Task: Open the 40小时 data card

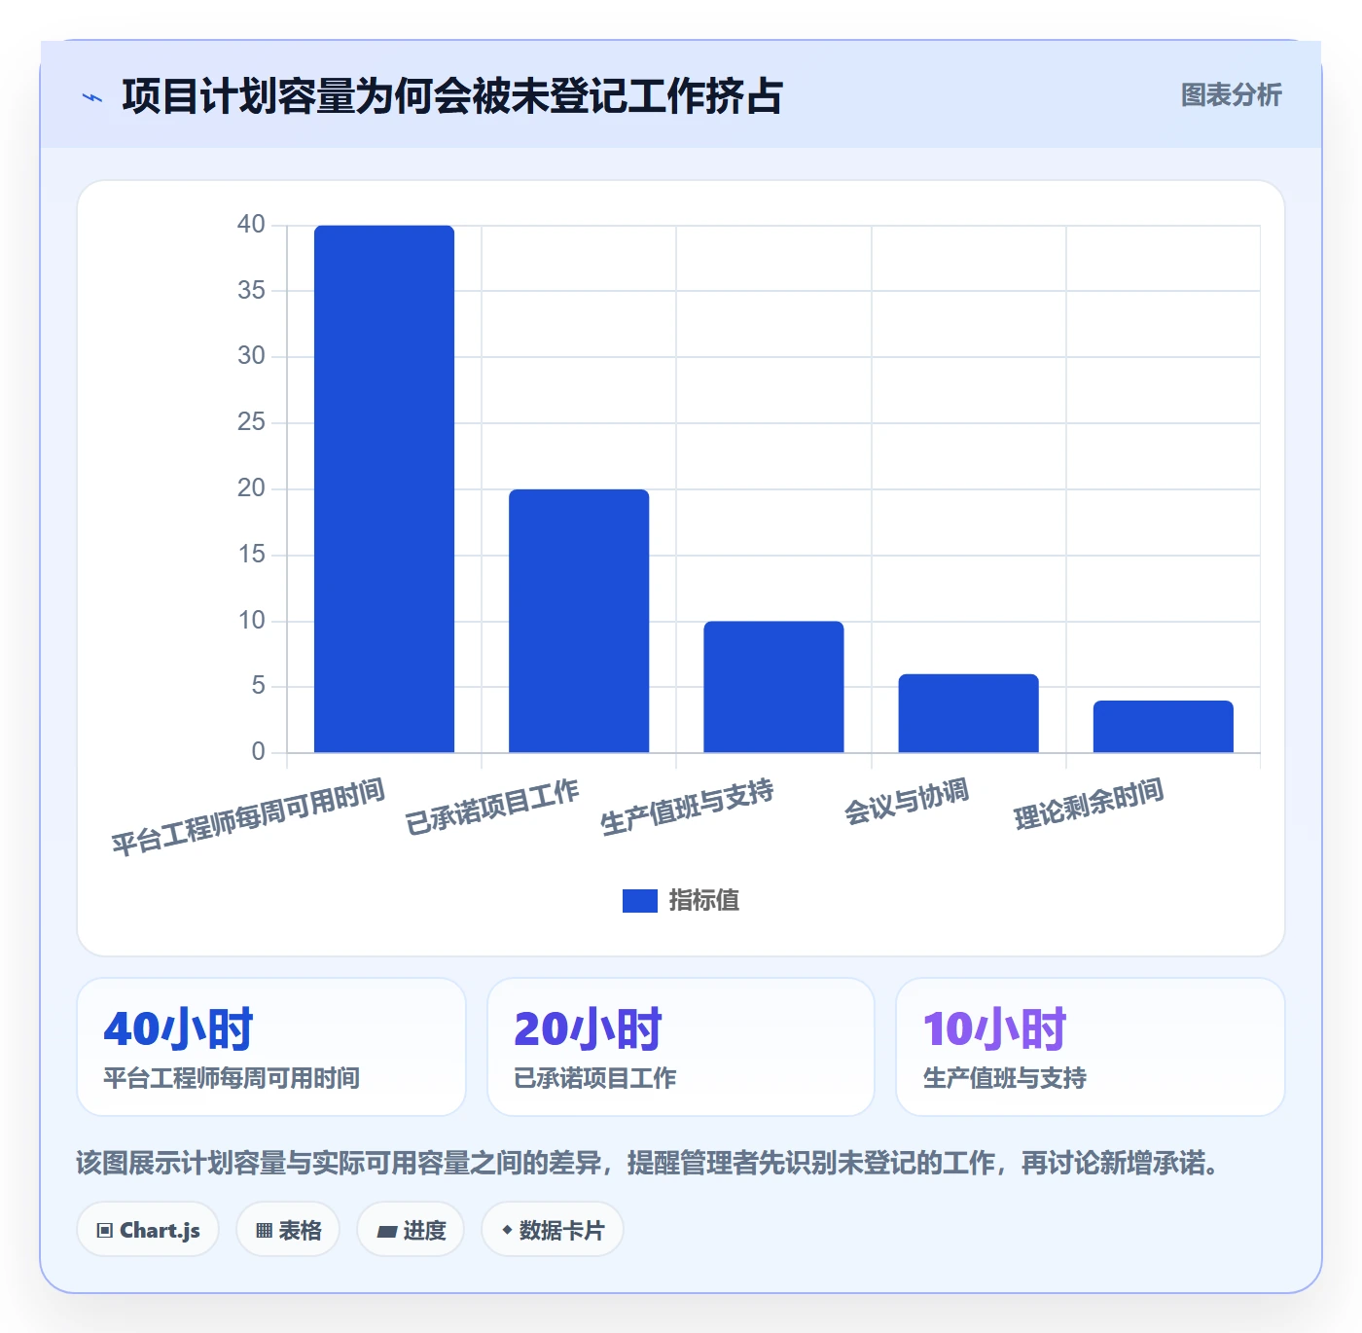Action: pos(271,1047)
